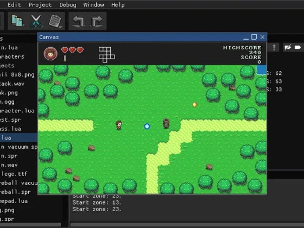This screenshot has height=228, width=304.
Task: Click the tree-stump enemy near the path
Action: [x=166, y=124]
